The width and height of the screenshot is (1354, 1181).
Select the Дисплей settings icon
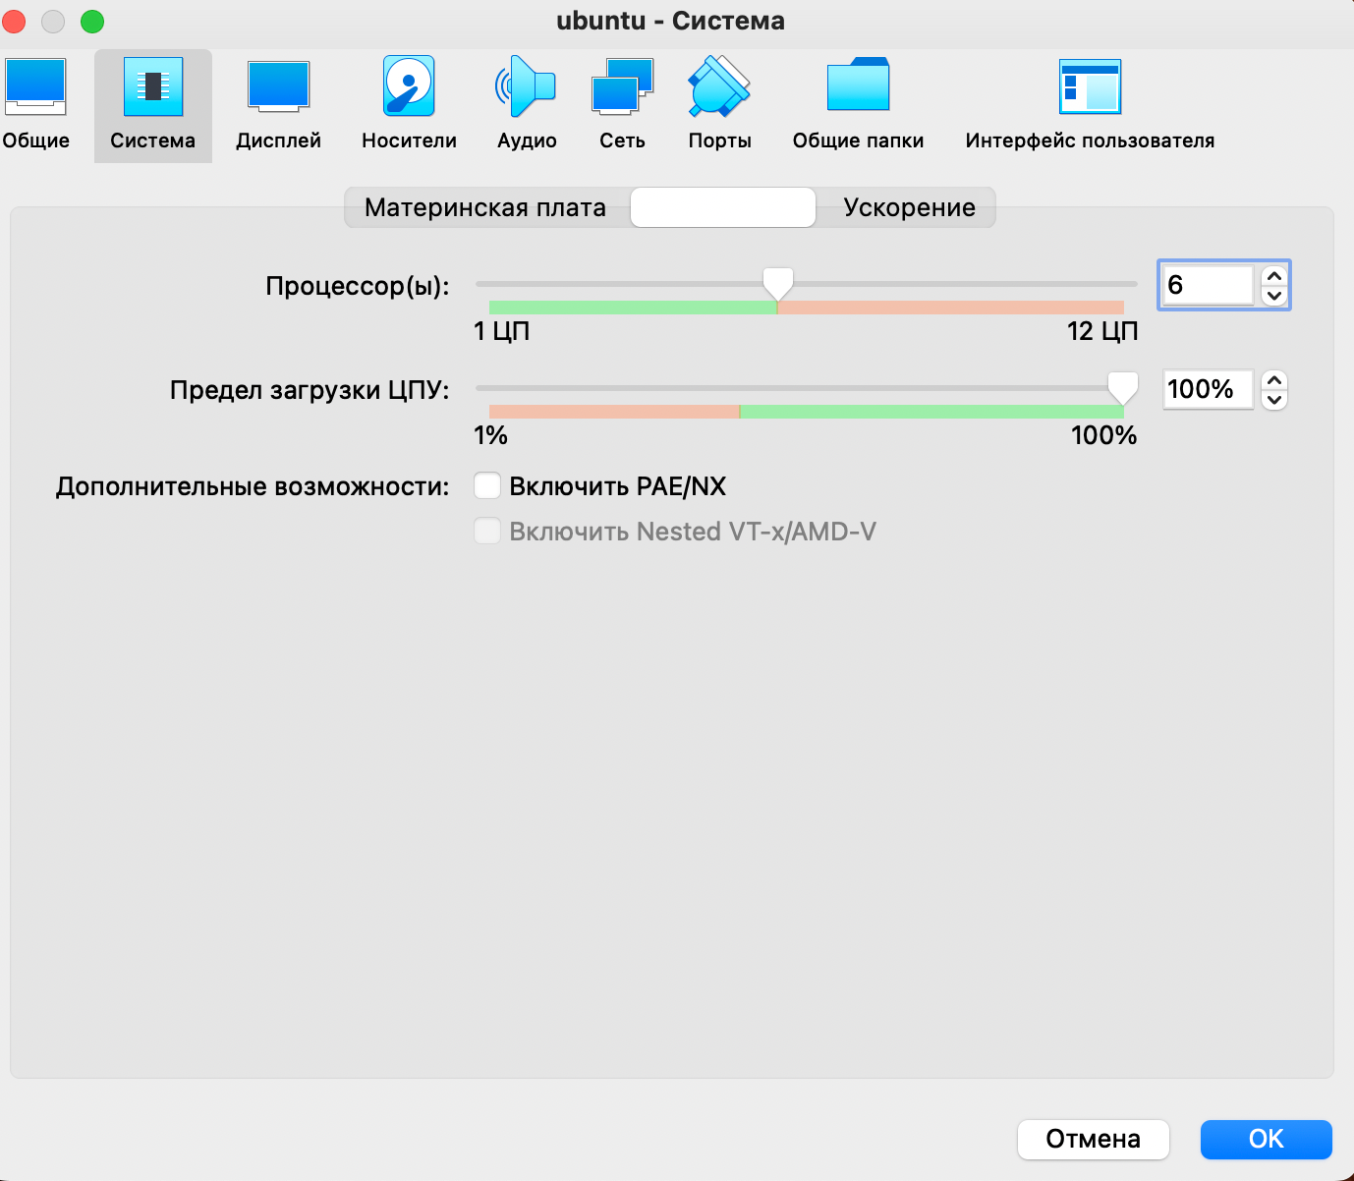278,88
